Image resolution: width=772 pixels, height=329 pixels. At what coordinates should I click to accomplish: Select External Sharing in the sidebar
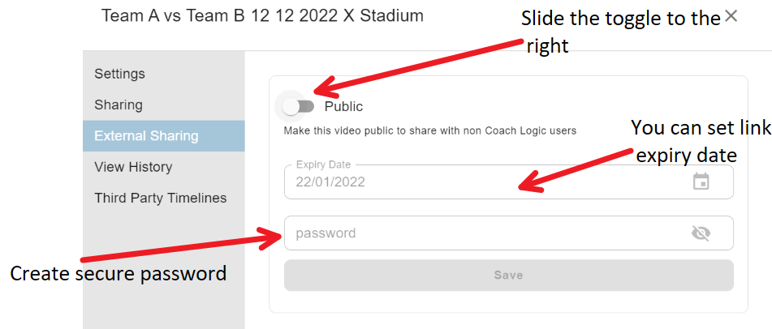(x=163, y=135)
